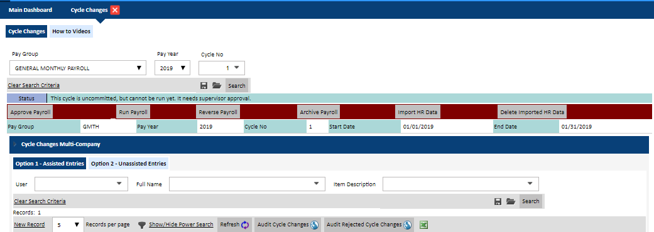The height and width of the screenshot is (232, 654).
Task: Click Delete Imported HR Data button
Action: [532, 112]
